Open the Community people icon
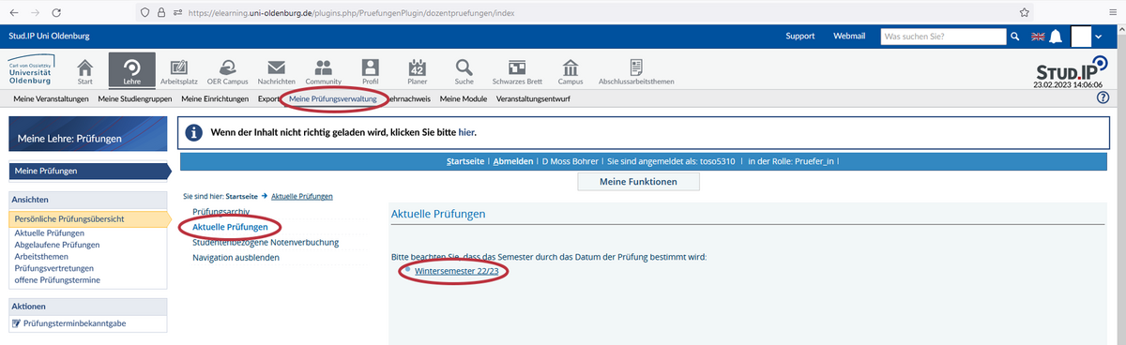Viewport: 1126px width, 345px height. (x=324, y=71)
